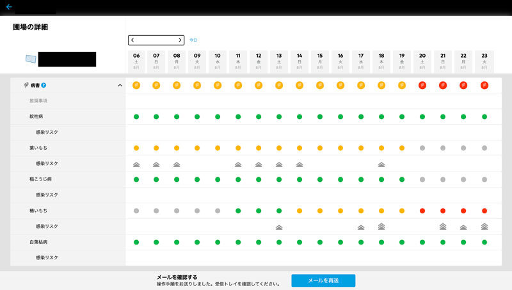This screenshot has height=290, width=512.
Task: Click 穂いもち gray dot for 08
Action: click(x=177, y=211)
